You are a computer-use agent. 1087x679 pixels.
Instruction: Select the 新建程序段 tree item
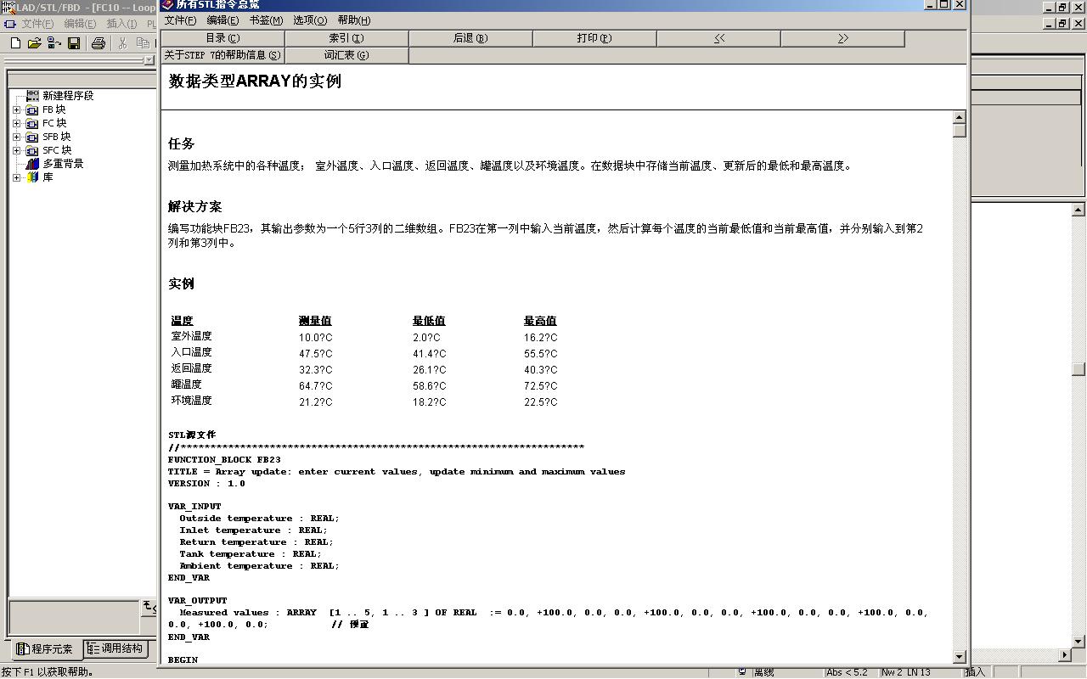(68, 96)
